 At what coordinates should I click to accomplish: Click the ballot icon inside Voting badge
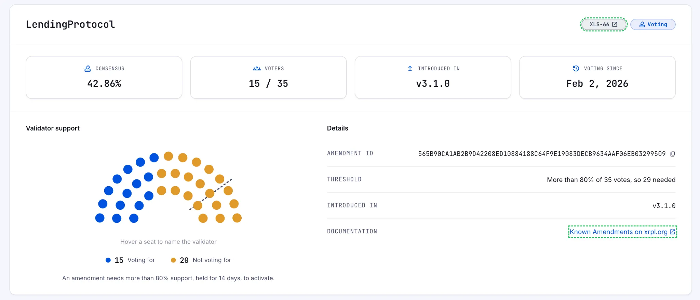(x=642, y=24)
